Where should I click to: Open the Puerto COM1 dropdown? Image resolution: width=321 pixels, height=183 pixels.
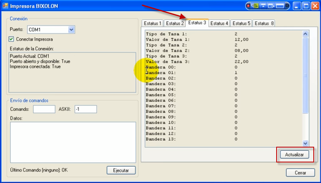[71, 30]
